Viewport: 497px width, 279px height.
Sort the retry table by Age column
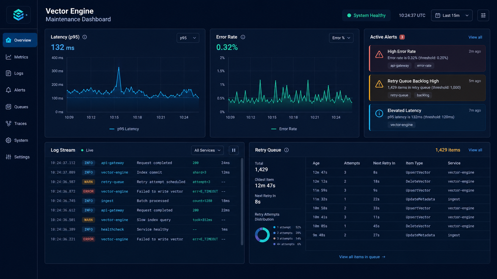pos(316,163)
